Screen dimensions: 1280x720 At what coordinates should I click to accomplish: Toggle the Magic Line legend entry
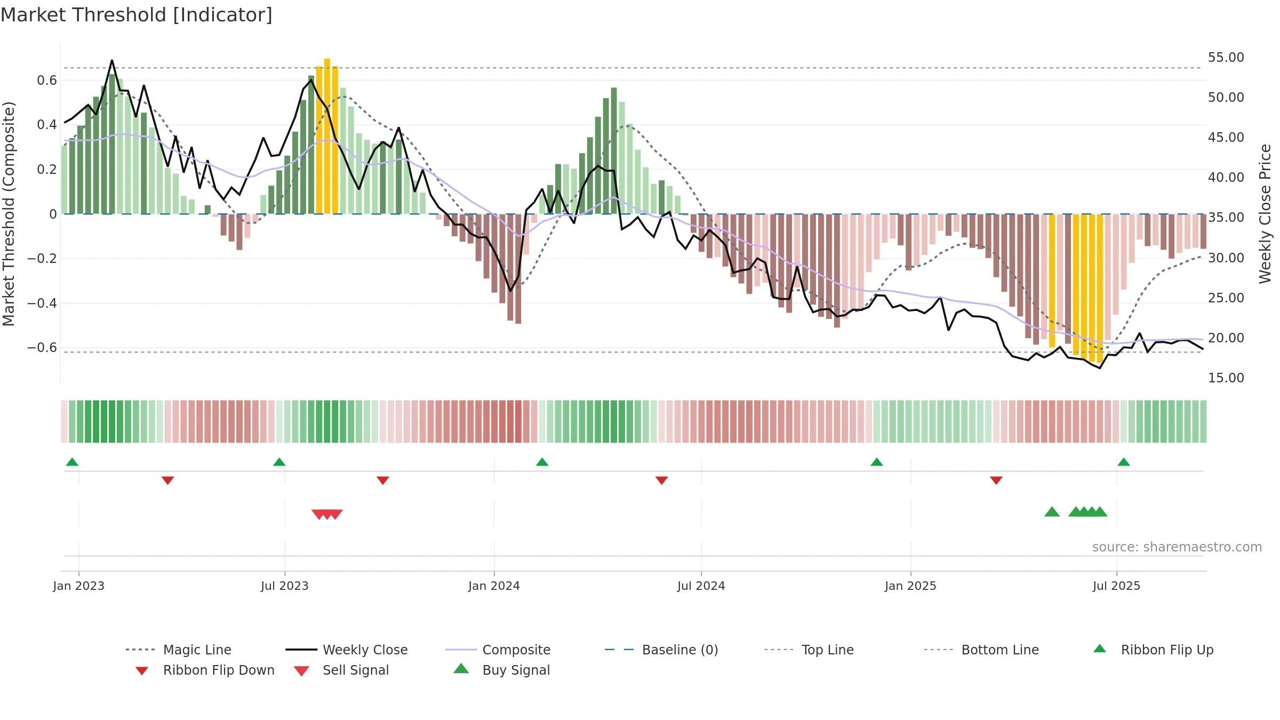click(178, 650)
